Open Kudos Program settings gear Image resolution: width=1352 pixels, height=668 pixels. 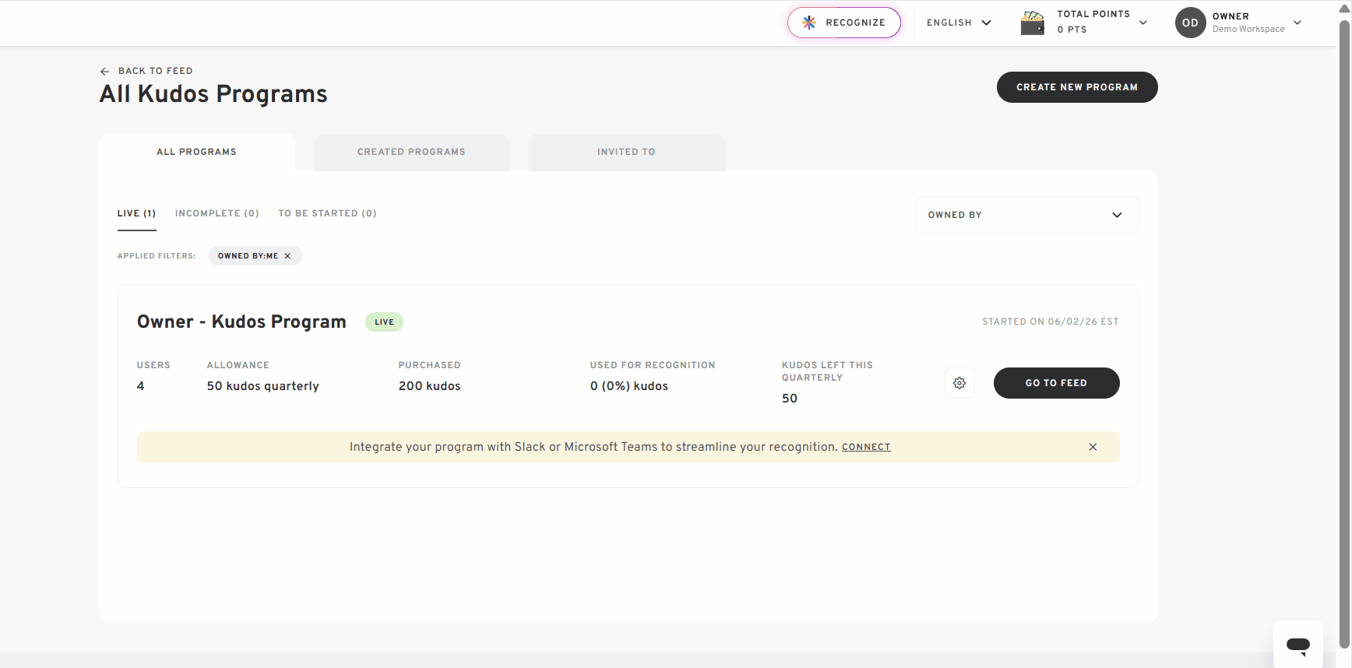959,383
